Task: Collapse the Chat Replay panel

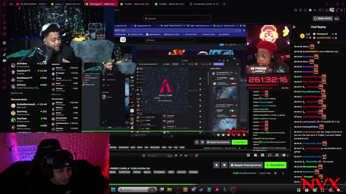Action: pos(294,27)
